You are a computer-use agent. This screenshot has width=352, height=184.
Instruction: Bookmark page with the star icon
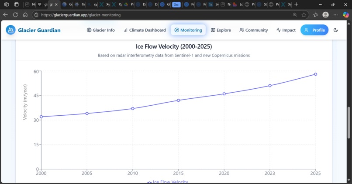(x=304, y=15)
